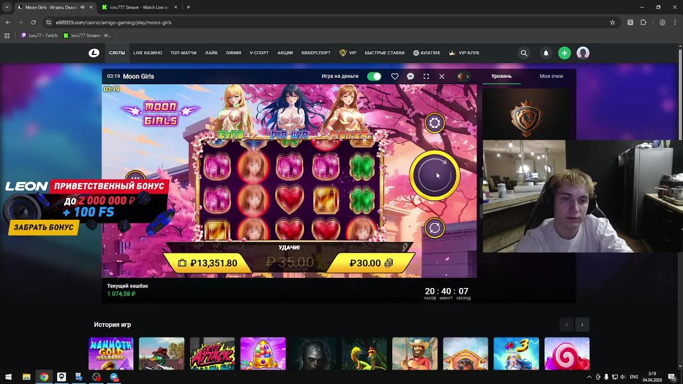Viewport: 683px width, 384px height.
Task: Open loru777 Stream bookmark in bookmarks bar
Action: 87,35
